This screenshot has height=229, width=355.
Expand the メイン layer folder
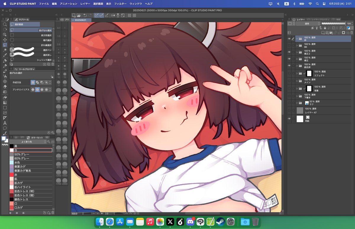click(297, 81)
